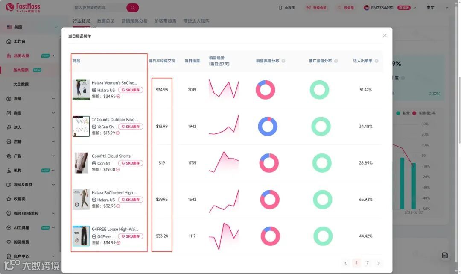Expand the 广告 sidebar chevron

click(x=53, y=156)
